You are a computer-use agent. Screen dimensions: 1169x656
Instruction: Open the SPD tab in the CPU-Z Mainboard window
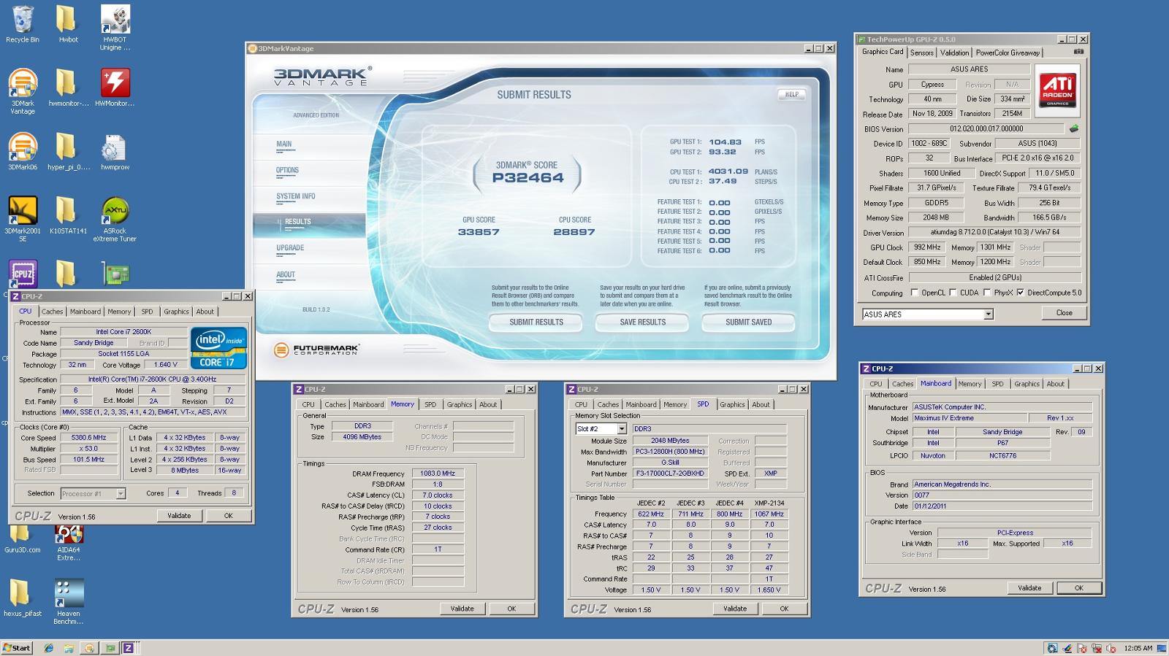click(x=997, y=384)
